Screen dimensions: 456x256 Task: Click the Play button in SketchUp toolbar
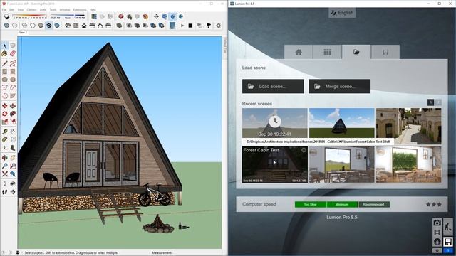[182, 26]
